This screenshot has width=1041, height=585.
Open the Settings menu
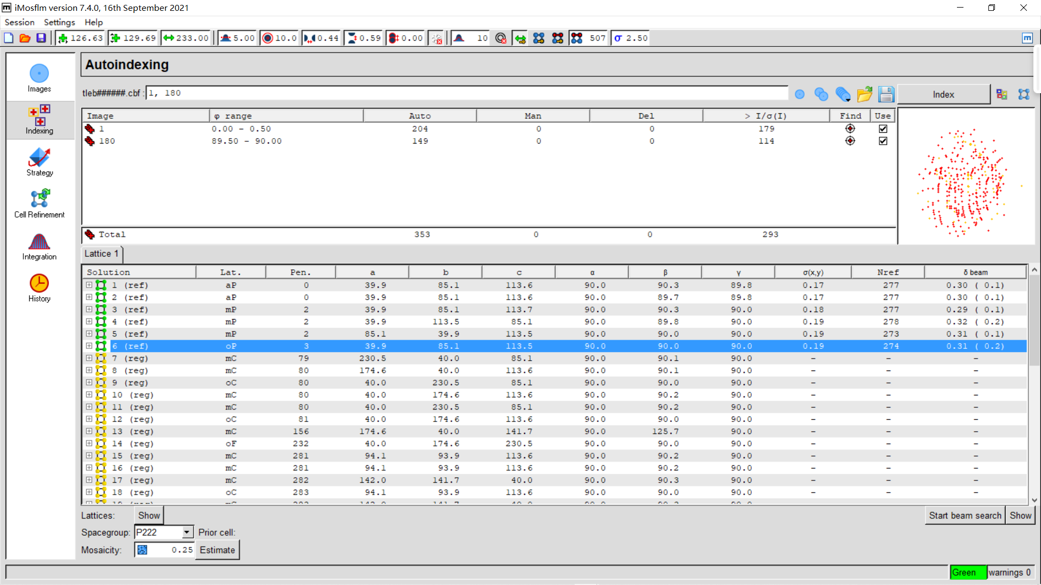59,22
